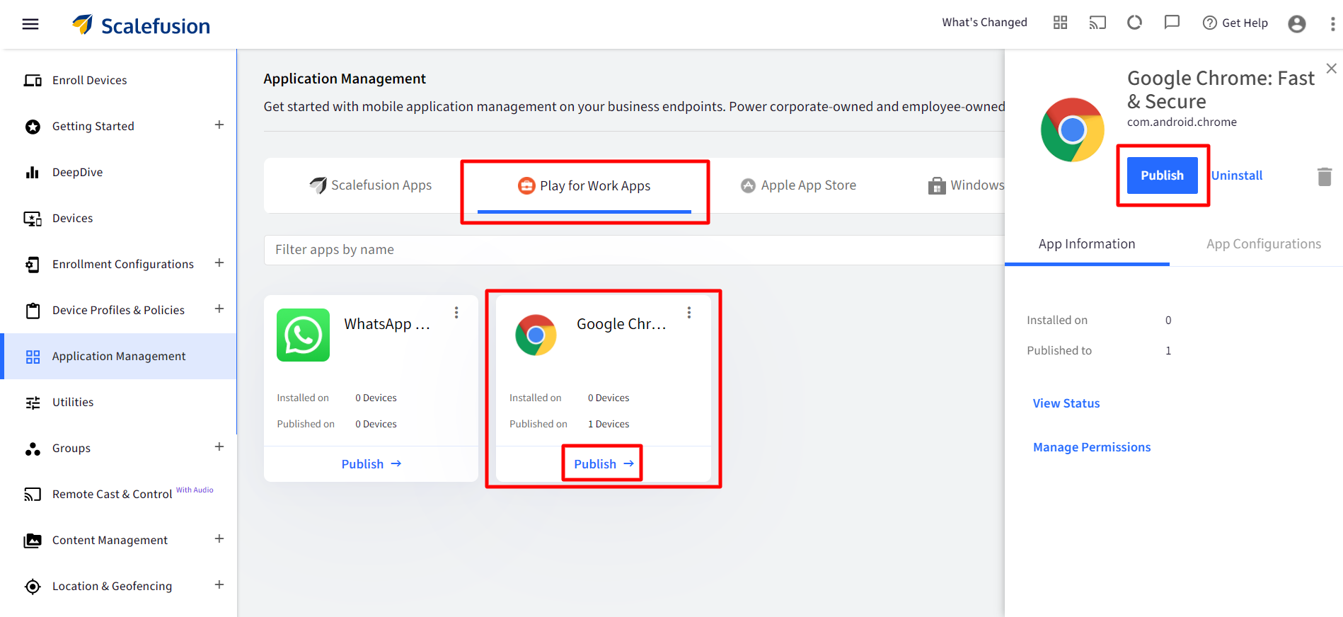The width and height of the screenshot is (1343, 617).
Task: Open What's Changed link
Action: [x=984, y=22]
